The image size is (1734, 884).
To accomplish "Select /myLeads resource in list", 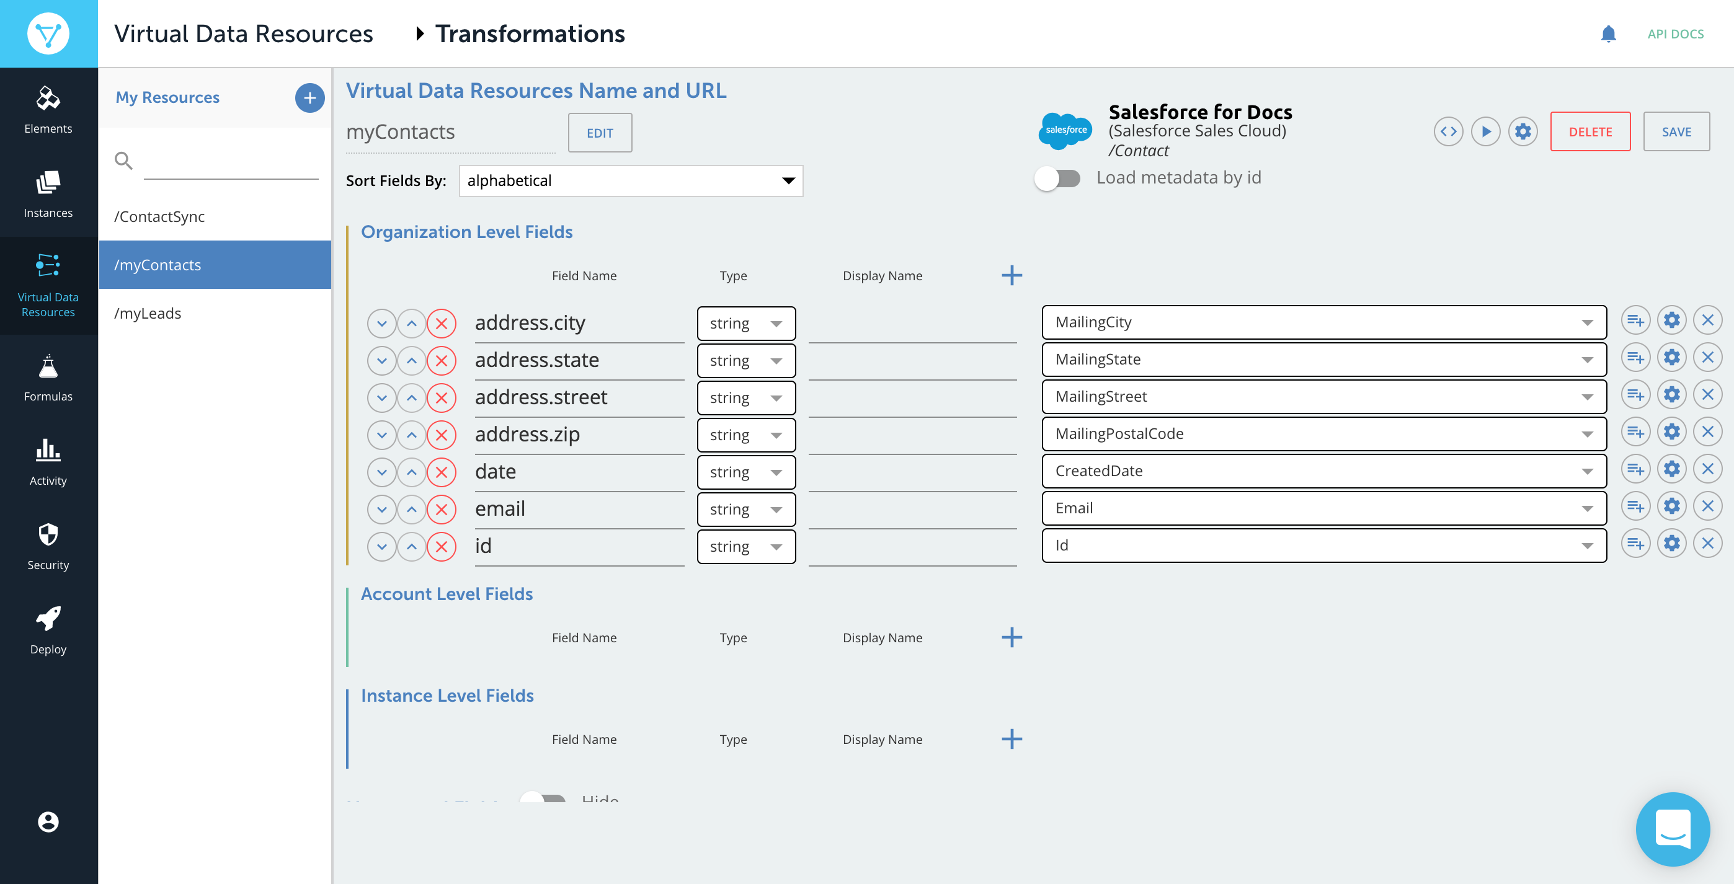I will pos(148,314).
